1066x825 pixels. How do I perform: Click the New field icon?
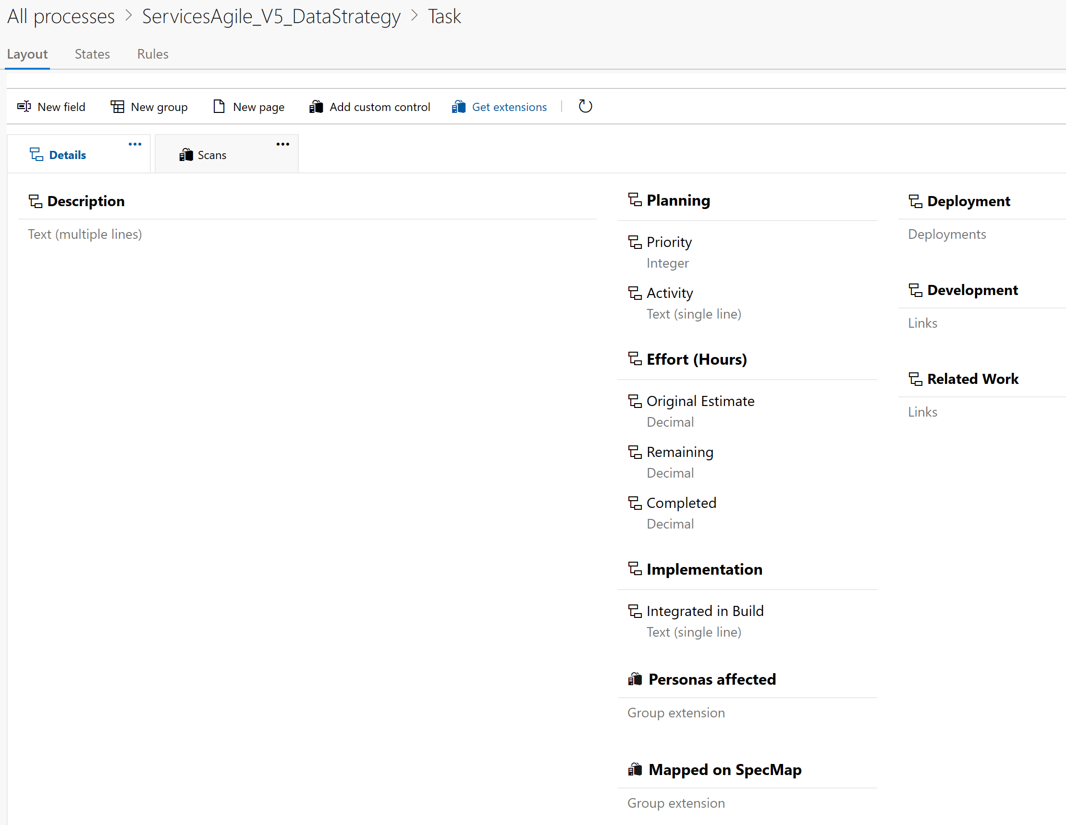coord(24,106)
